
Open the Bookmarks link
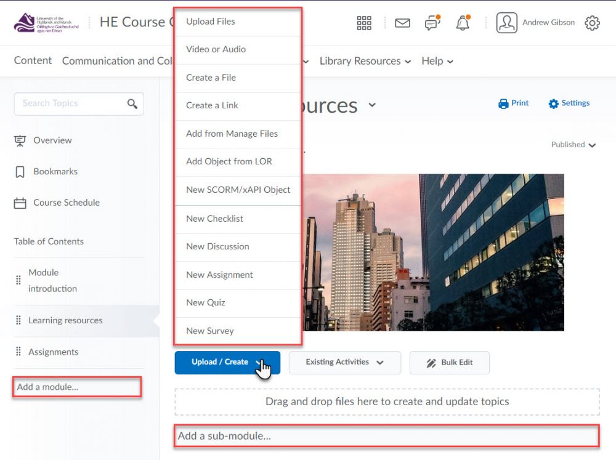(x=55, y=171)
